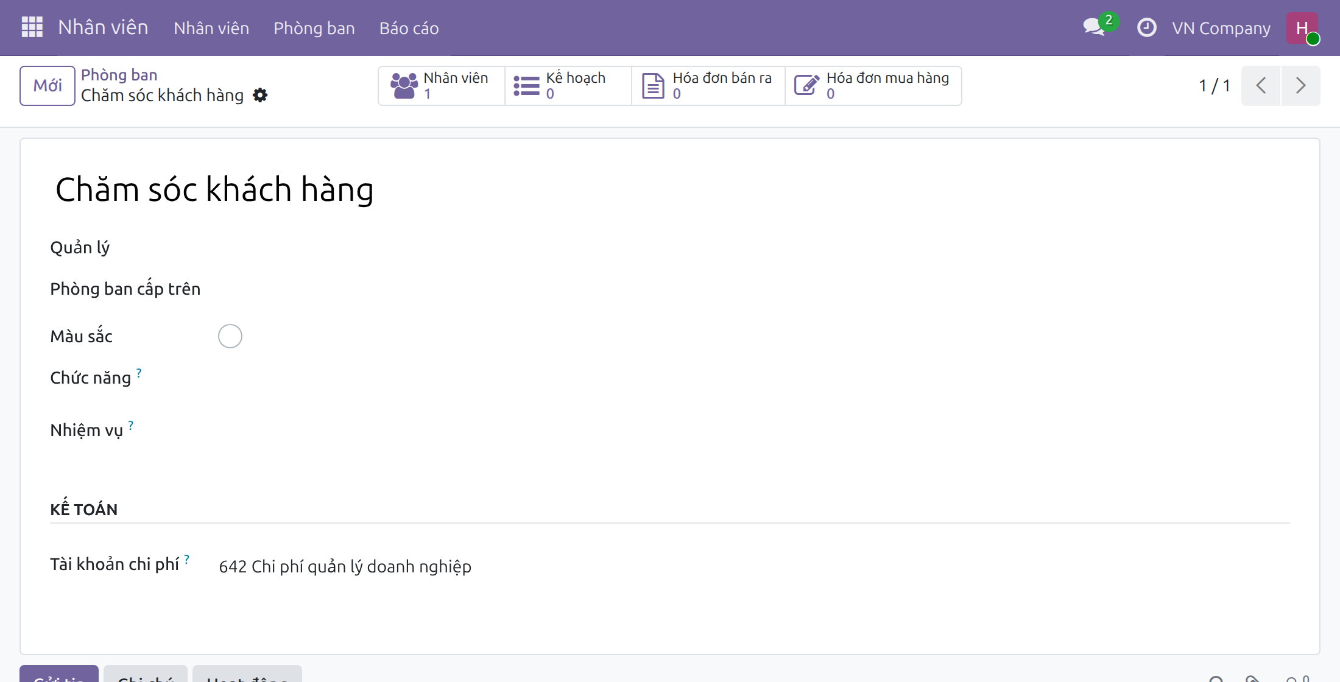Image resolution: width=1340 pixels, height=682 pixels.
Task: Edit the Tài khoản chi phí field
Action: point(754,566)
